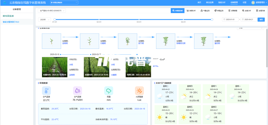Open field photo taken 2025-03-26 19:40

[x=96, y=67]
